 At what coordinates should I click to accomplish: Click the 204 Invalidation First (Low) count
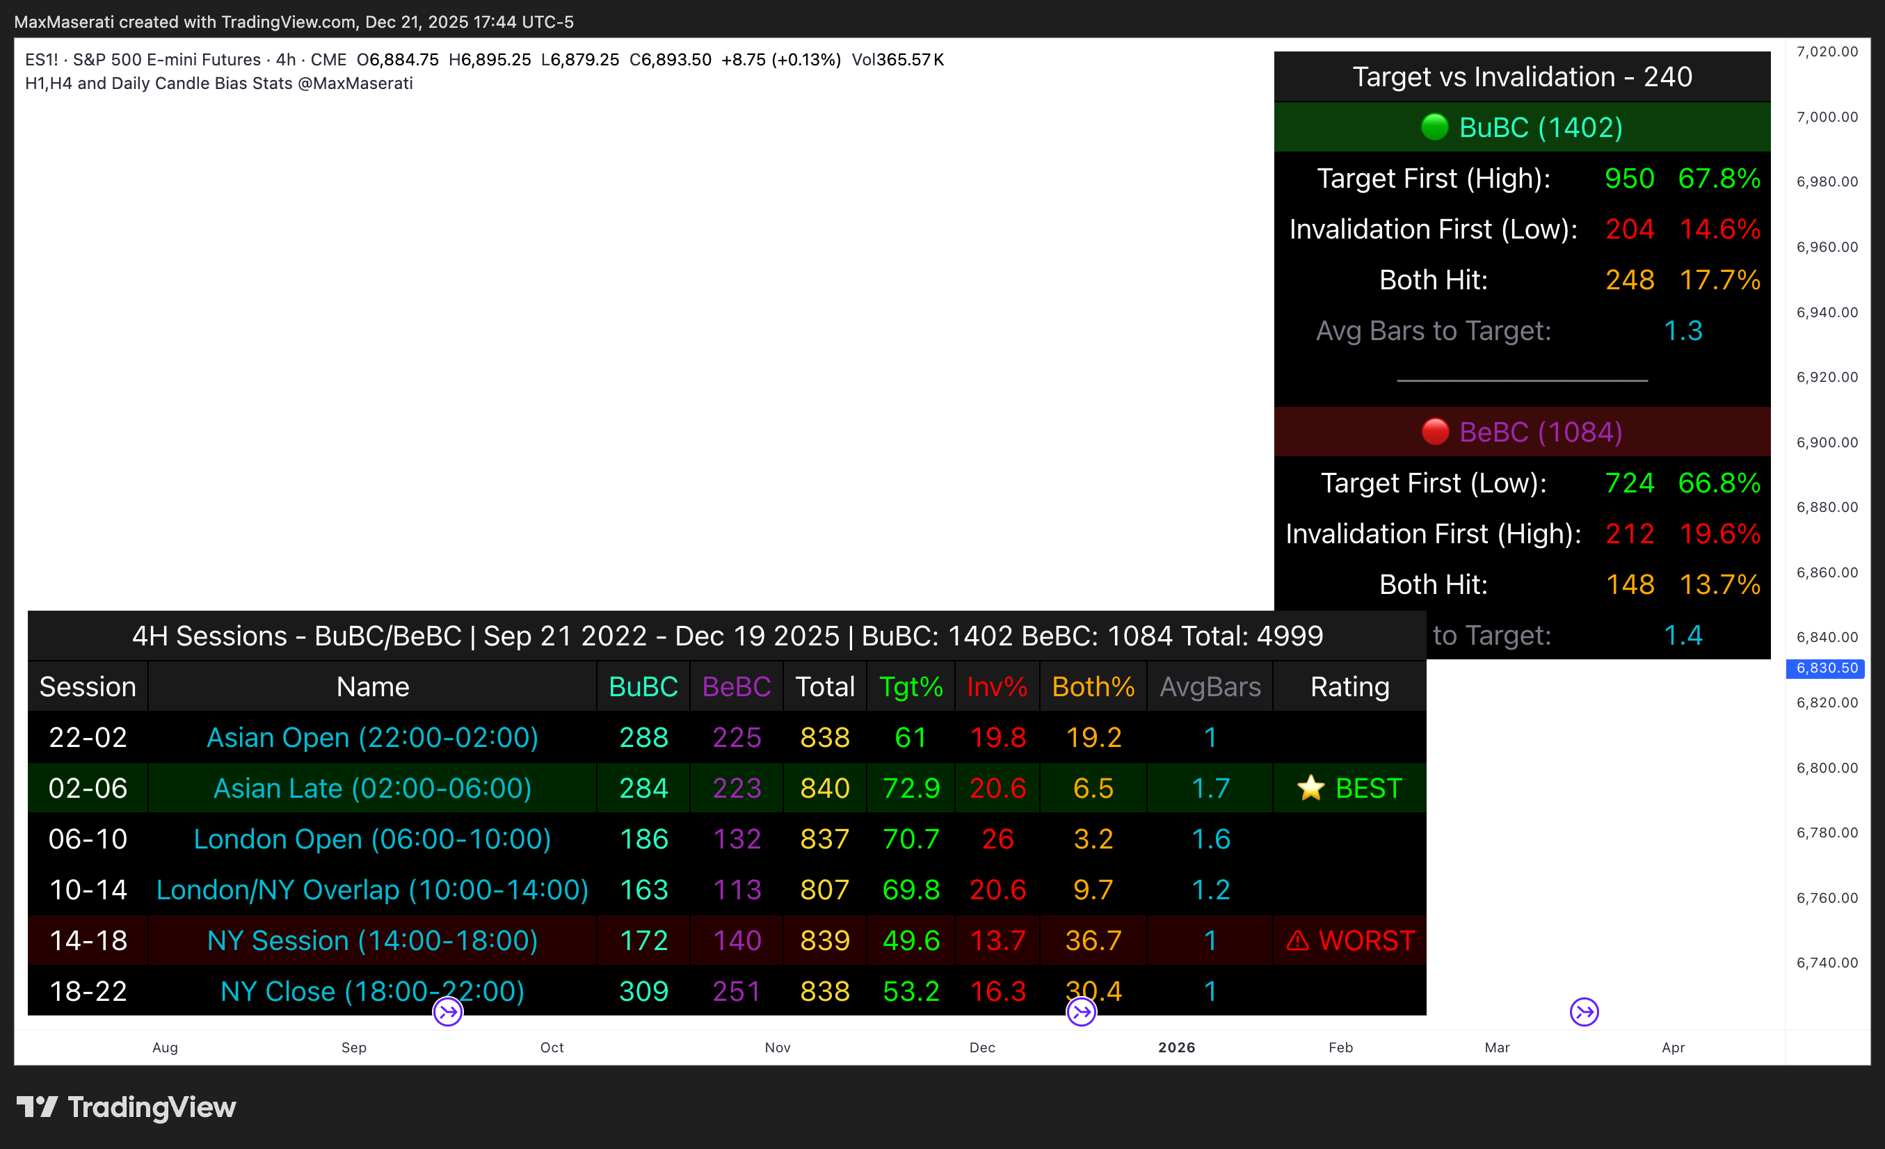pos(1630,230)
